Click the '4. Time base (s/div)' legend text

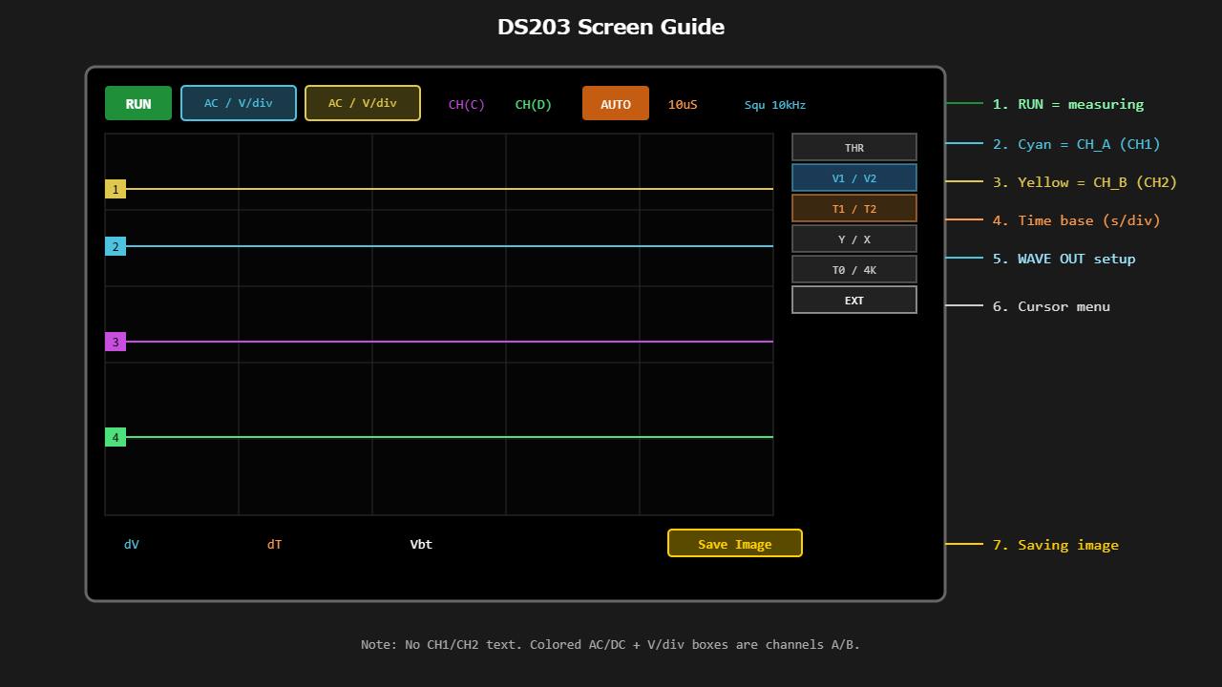pyautogui.click(x=1077, y=220)
